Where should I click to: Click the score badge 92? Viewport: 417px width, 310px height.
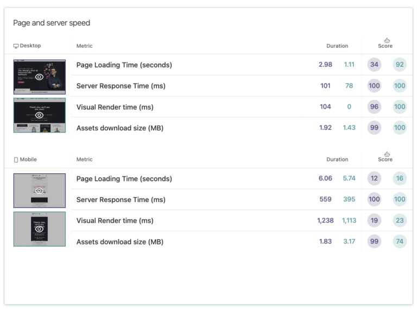pos(400,65)
